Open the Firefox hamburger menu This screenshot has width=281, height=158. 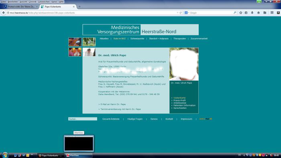[x=272, y=13]
